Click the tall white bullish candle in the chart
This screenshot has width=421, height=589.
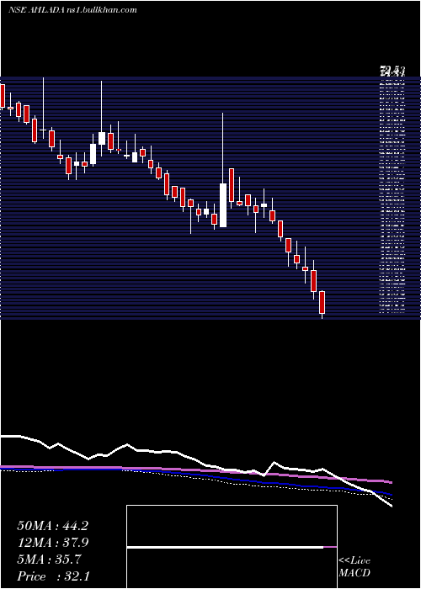[223, 205]
